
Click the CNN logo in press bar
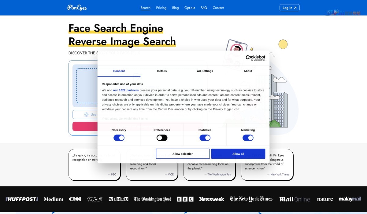point(75,199)
